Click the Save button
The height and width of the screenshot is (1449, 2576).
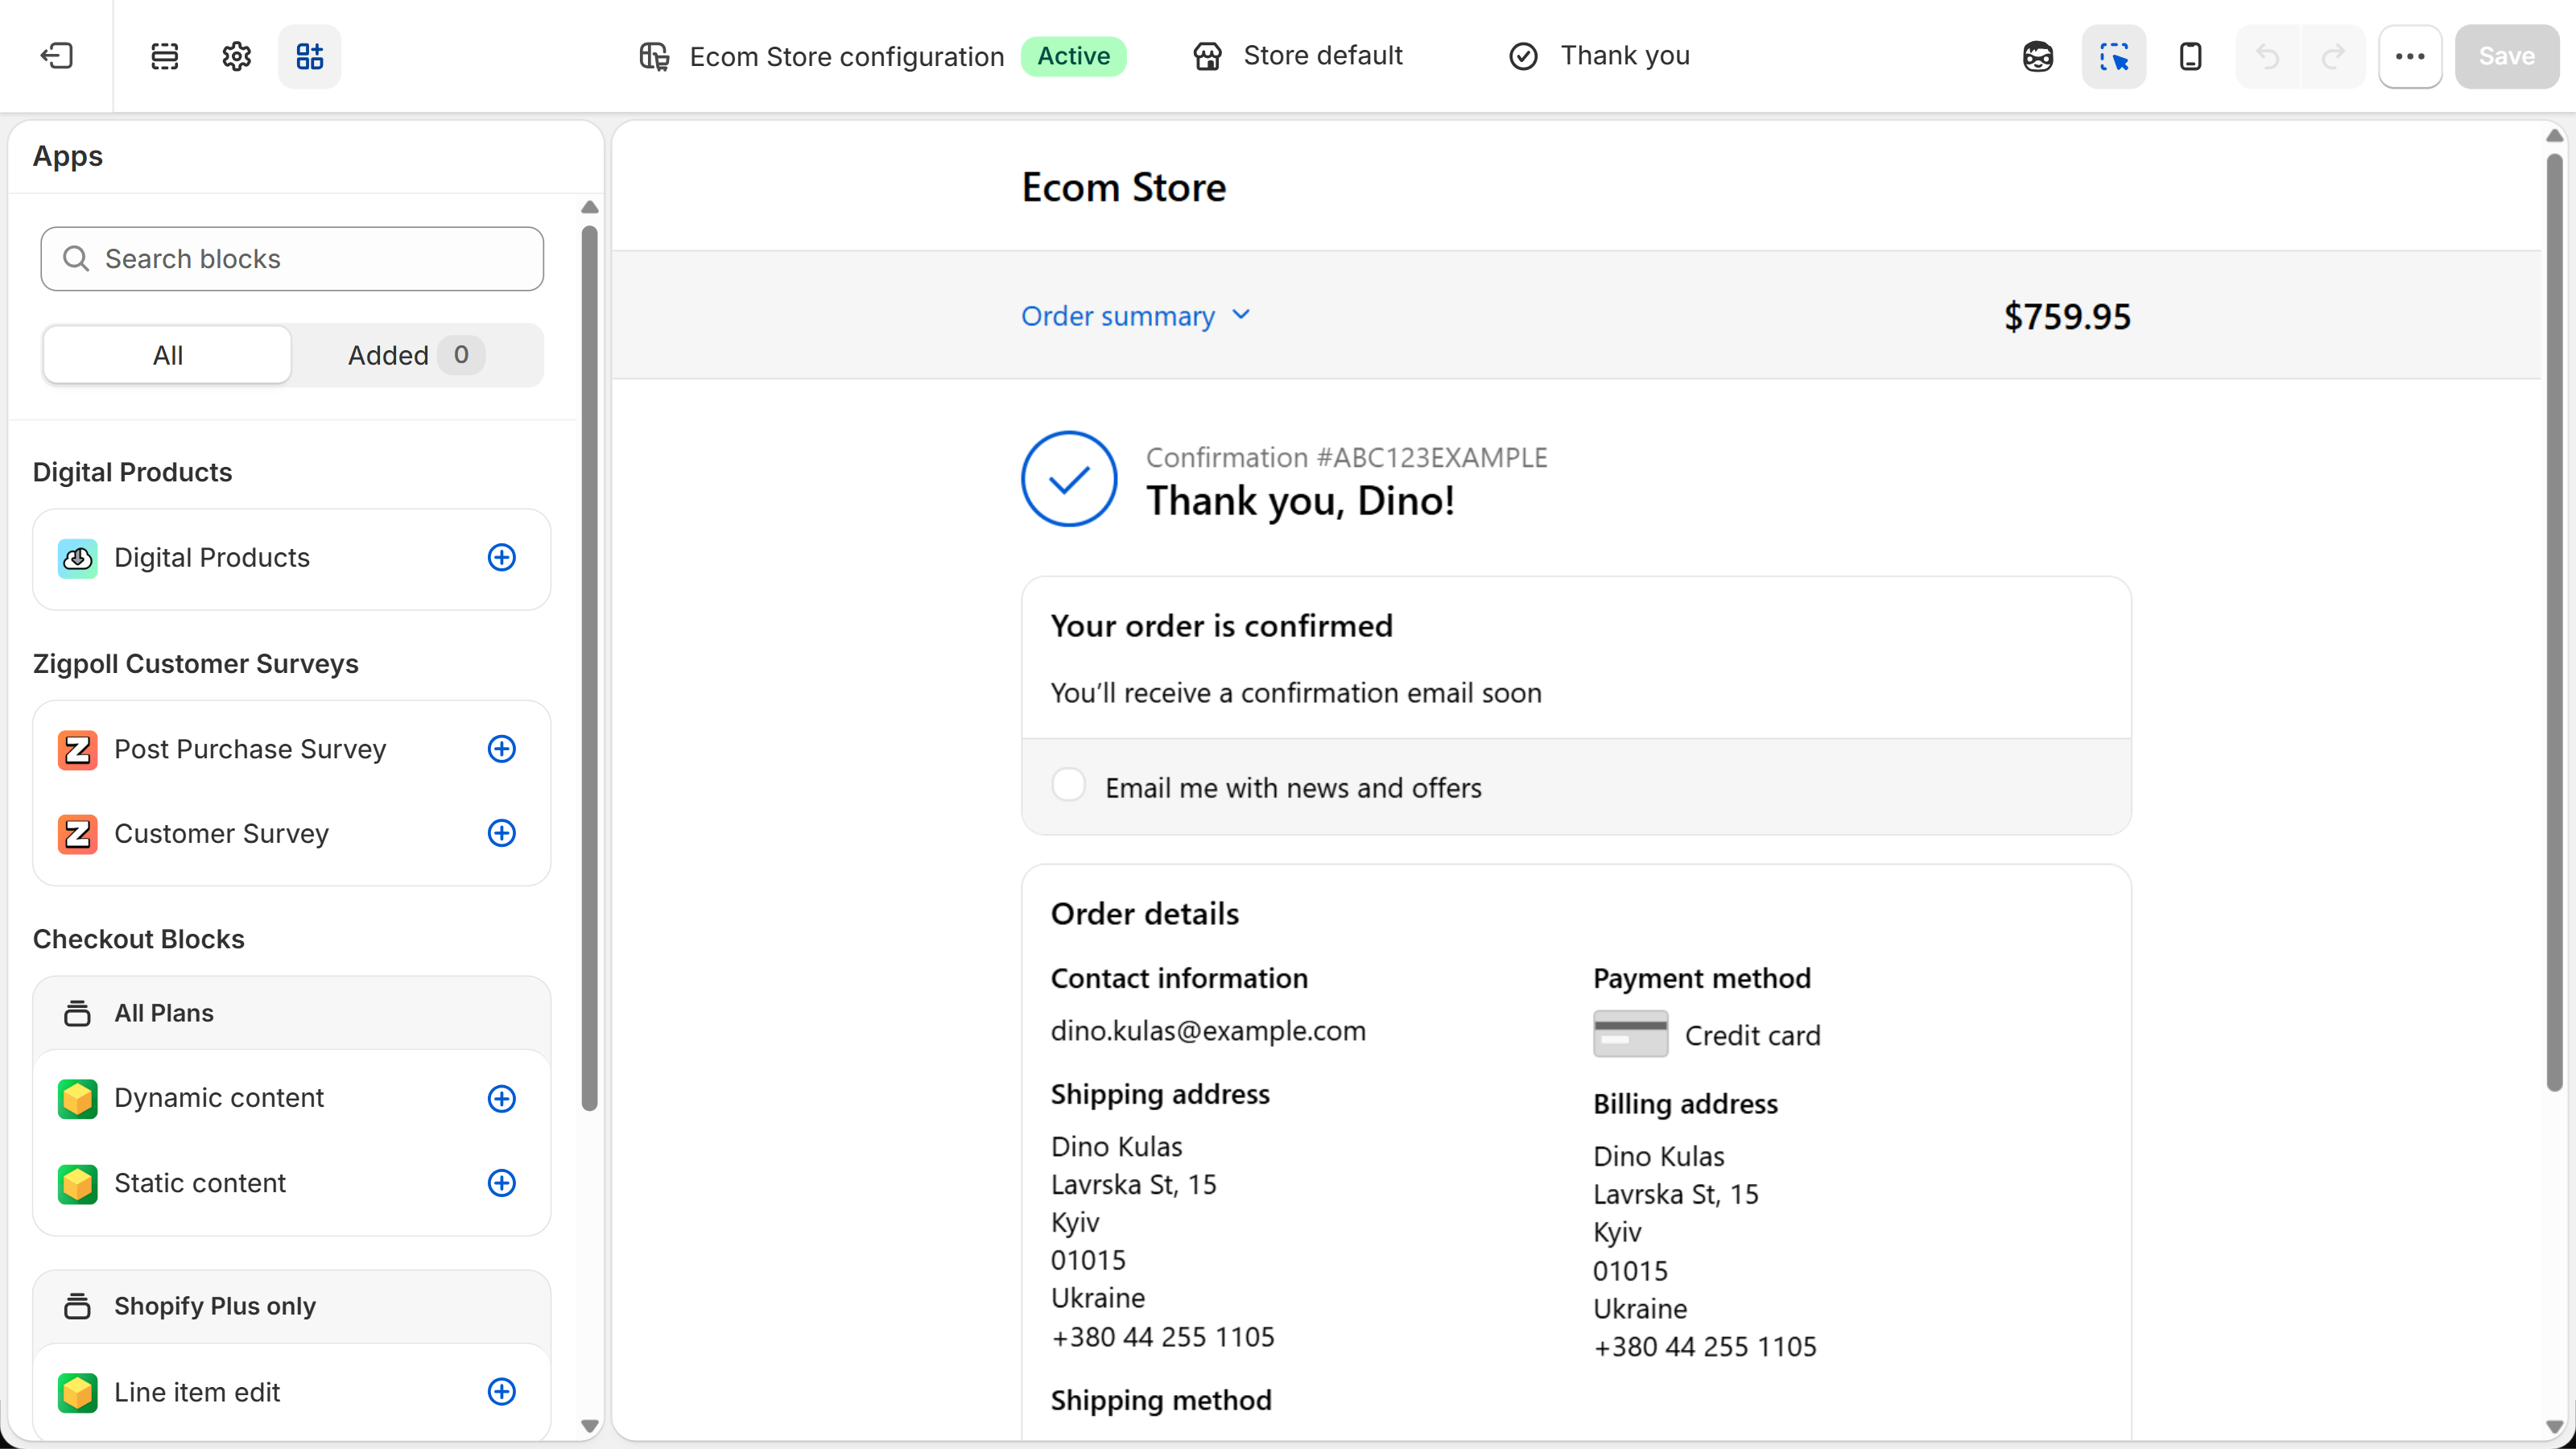[x=2506, y=56]
